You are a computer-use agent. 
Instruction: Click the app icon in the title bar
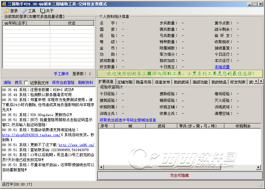click(x=4, y=4)
